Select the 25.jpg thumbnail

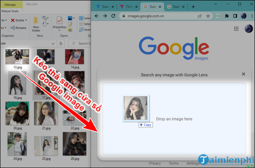click(x=46, y=146)
